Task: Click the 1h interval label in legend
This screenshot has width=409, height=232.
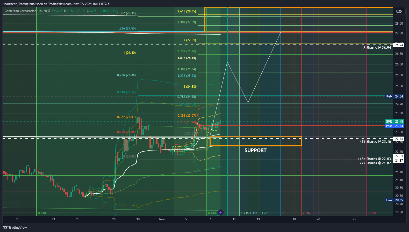Action: (x=40, y=11)
